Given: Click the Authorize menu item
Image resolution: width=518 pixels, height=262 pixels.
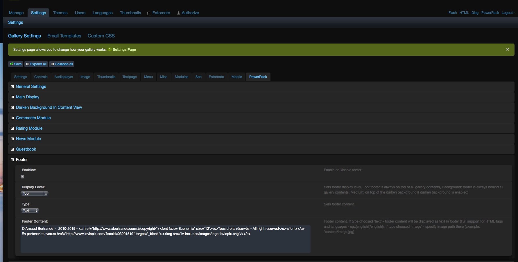Looking at the screenshot, I should [x=188, y=13].
